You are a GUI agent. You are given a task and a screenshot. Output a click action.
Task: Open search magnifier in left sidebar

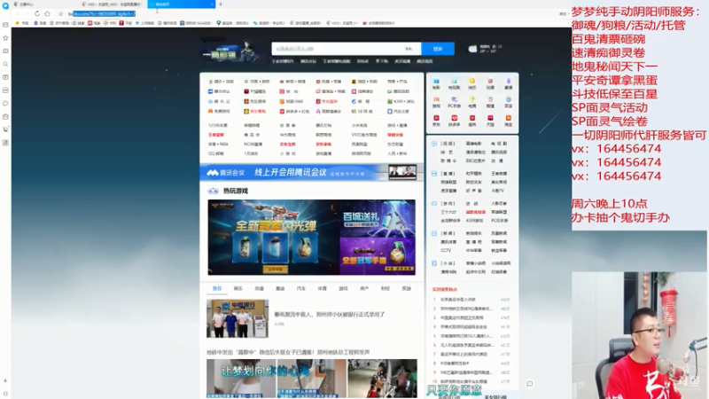tap(5, 64)
